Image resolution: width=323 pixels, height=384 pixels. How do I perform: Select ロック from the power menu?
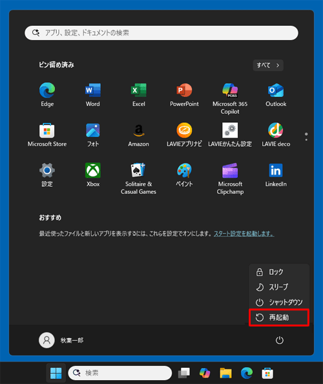[279, 272]
